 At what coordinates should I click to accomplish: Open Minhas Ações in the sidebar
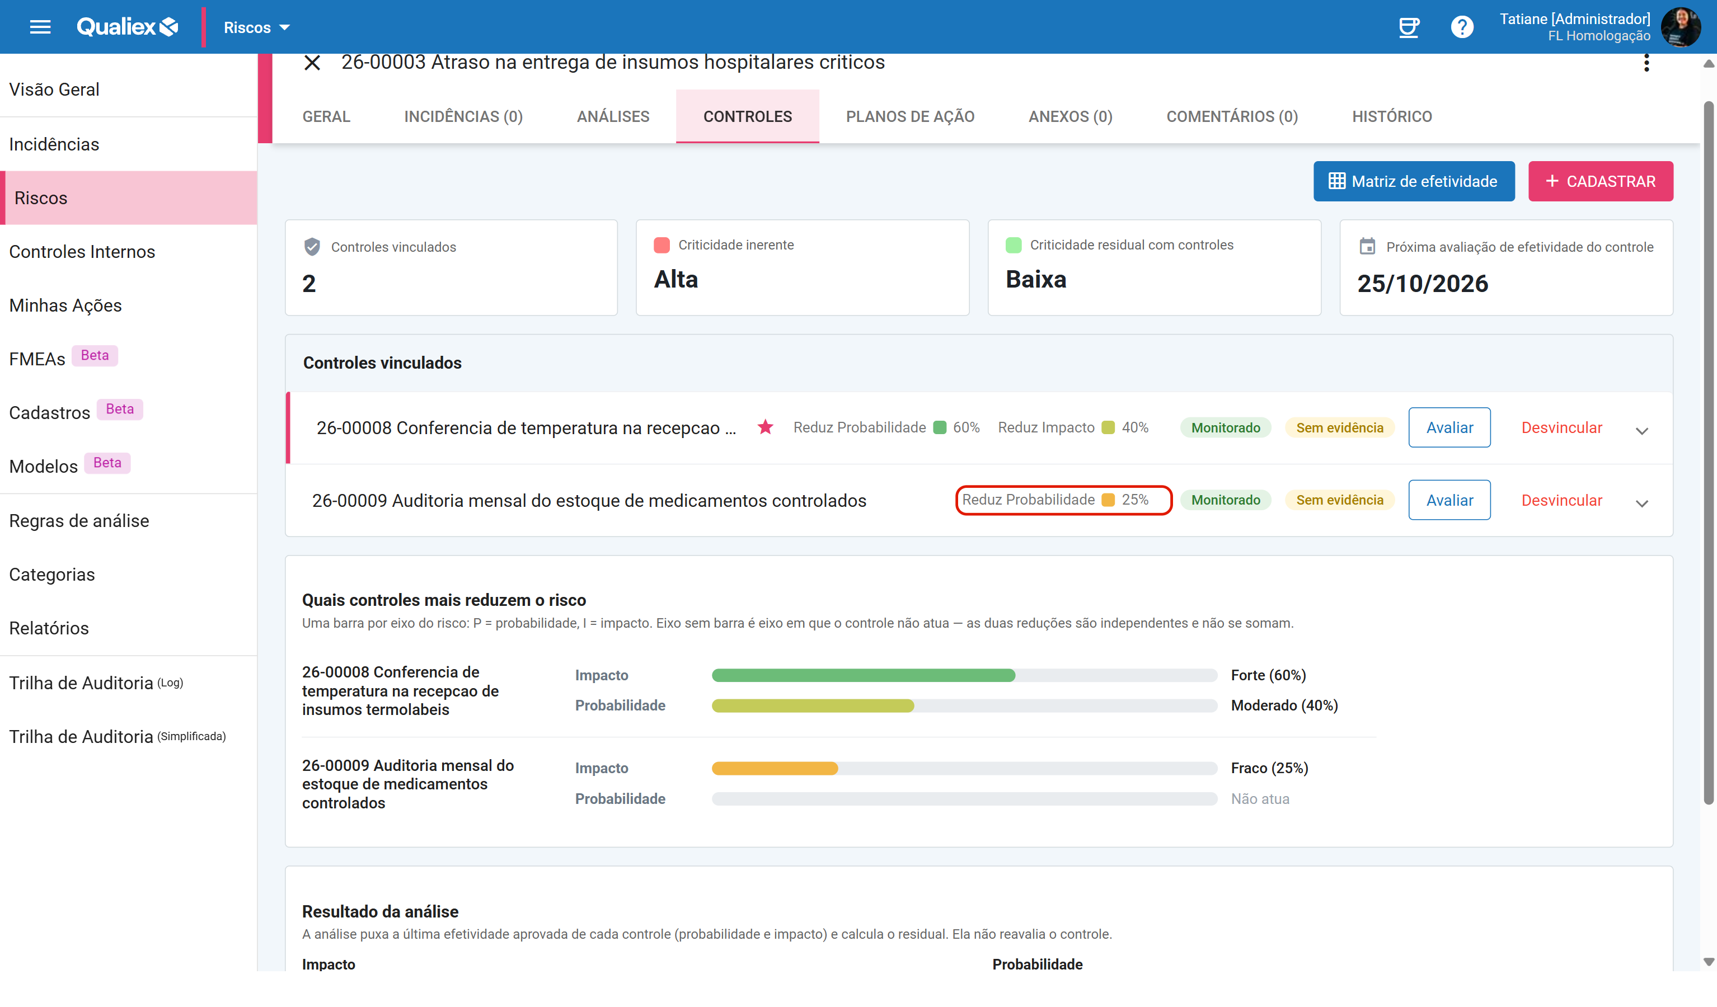click(128, 305)
